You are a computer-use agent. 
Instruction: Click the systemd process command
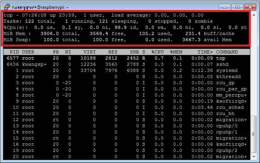pyautogui.click(x=227, y=70)
